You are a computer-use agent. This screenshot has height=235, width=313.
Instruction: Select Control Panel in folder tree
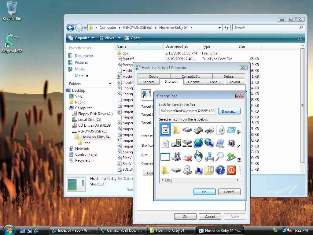click(83, 155)
